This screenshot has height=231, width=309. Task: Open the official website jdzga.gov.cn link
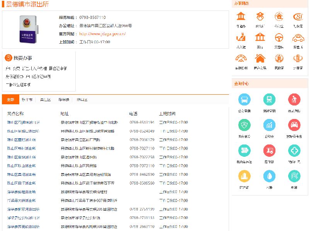pyautogui.click(x=102, y=34)
